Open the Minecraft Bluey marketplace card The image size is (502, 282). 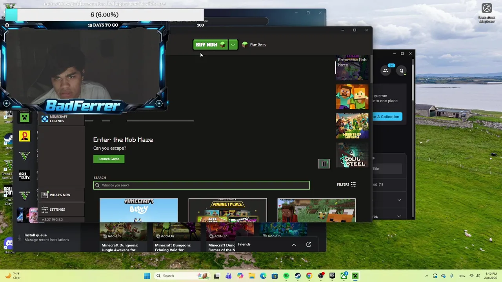138,210
